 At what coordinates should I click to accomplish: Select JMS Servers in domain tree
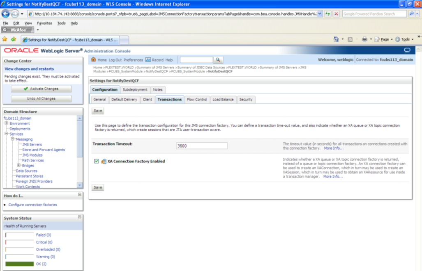[32, 144]
